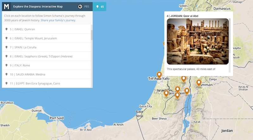253x140 pixels.
Task: Click the 45 locations pin counter button
Action: (x=99, y=6)
